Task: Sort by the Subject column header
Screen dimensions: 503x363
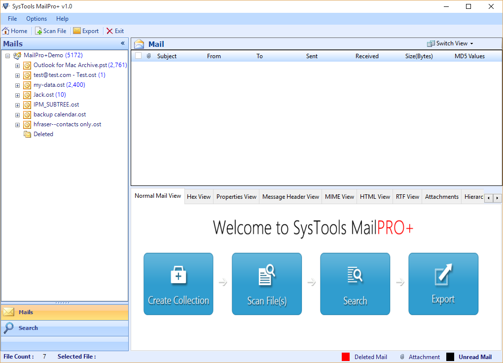Action: pos(167,56)
